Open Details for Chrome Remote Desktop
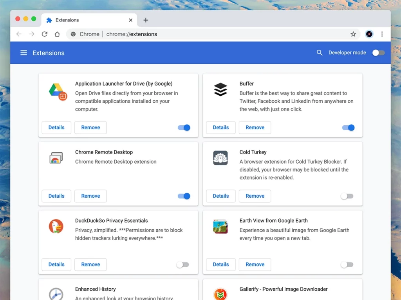 coord(56,196)
